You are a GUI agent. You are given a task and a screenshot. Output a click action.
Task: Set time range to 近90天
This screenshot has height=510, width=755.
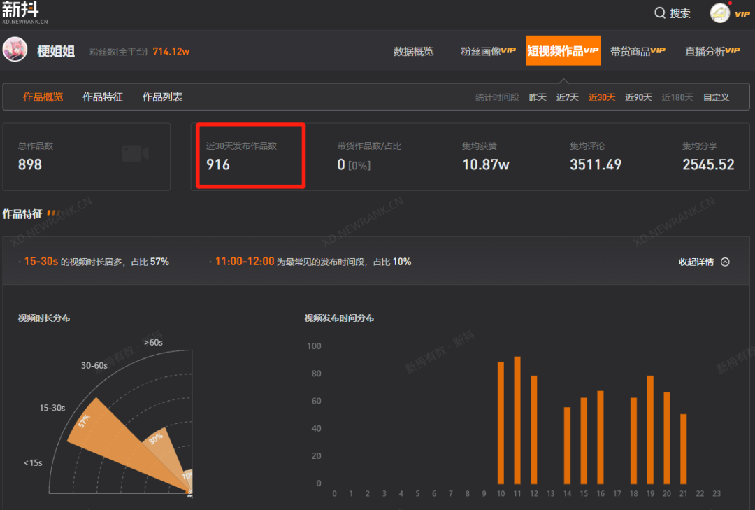(x=638, y=97)
